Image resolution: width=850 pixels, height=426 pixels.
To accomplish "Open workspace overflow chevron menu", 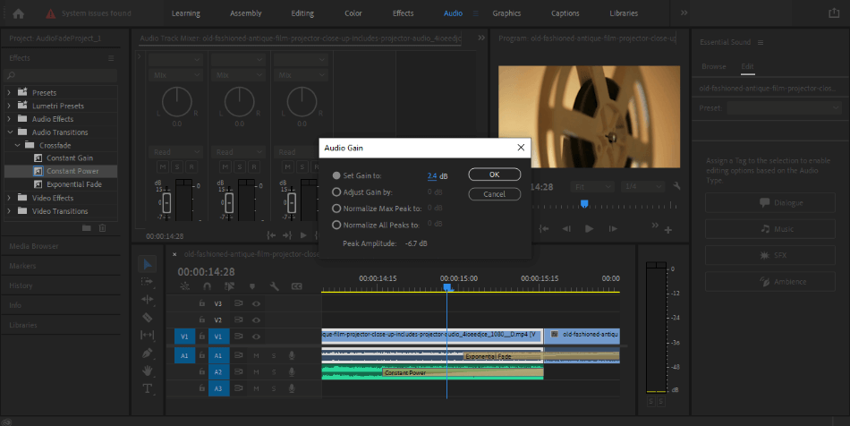I will click(684, 13).
